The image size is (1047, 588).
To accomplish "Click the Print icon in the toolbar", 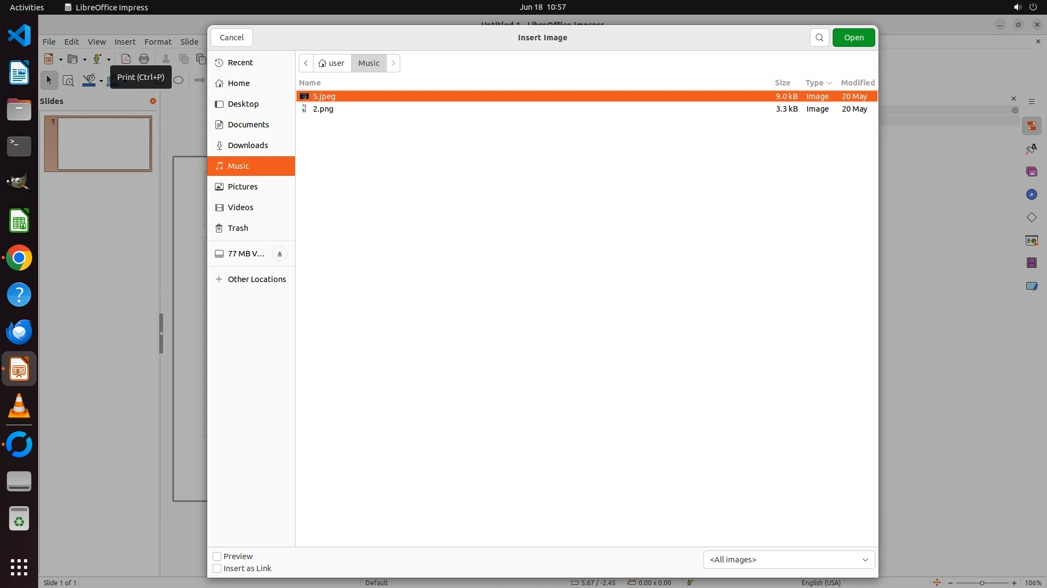I will 144,59.
